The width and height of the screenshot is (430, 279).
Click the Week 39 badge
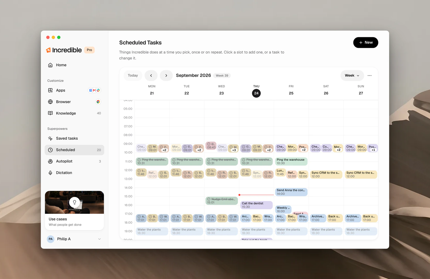tap(222, 76)
